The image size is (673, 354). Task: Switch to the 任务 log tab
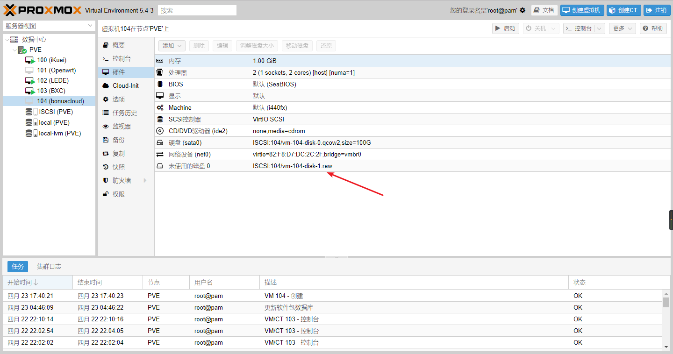tap(18, 267)
